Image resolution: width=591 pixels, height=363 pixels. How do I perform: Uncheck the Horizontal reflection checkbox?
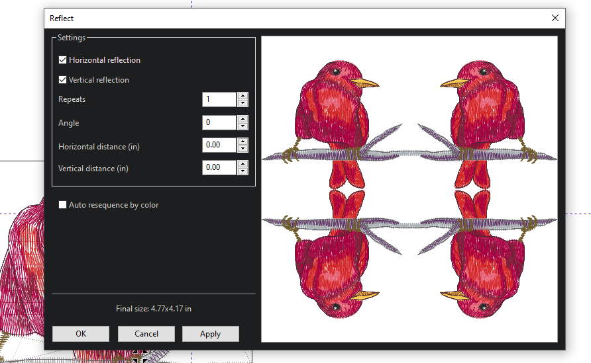tap(62, 60)
